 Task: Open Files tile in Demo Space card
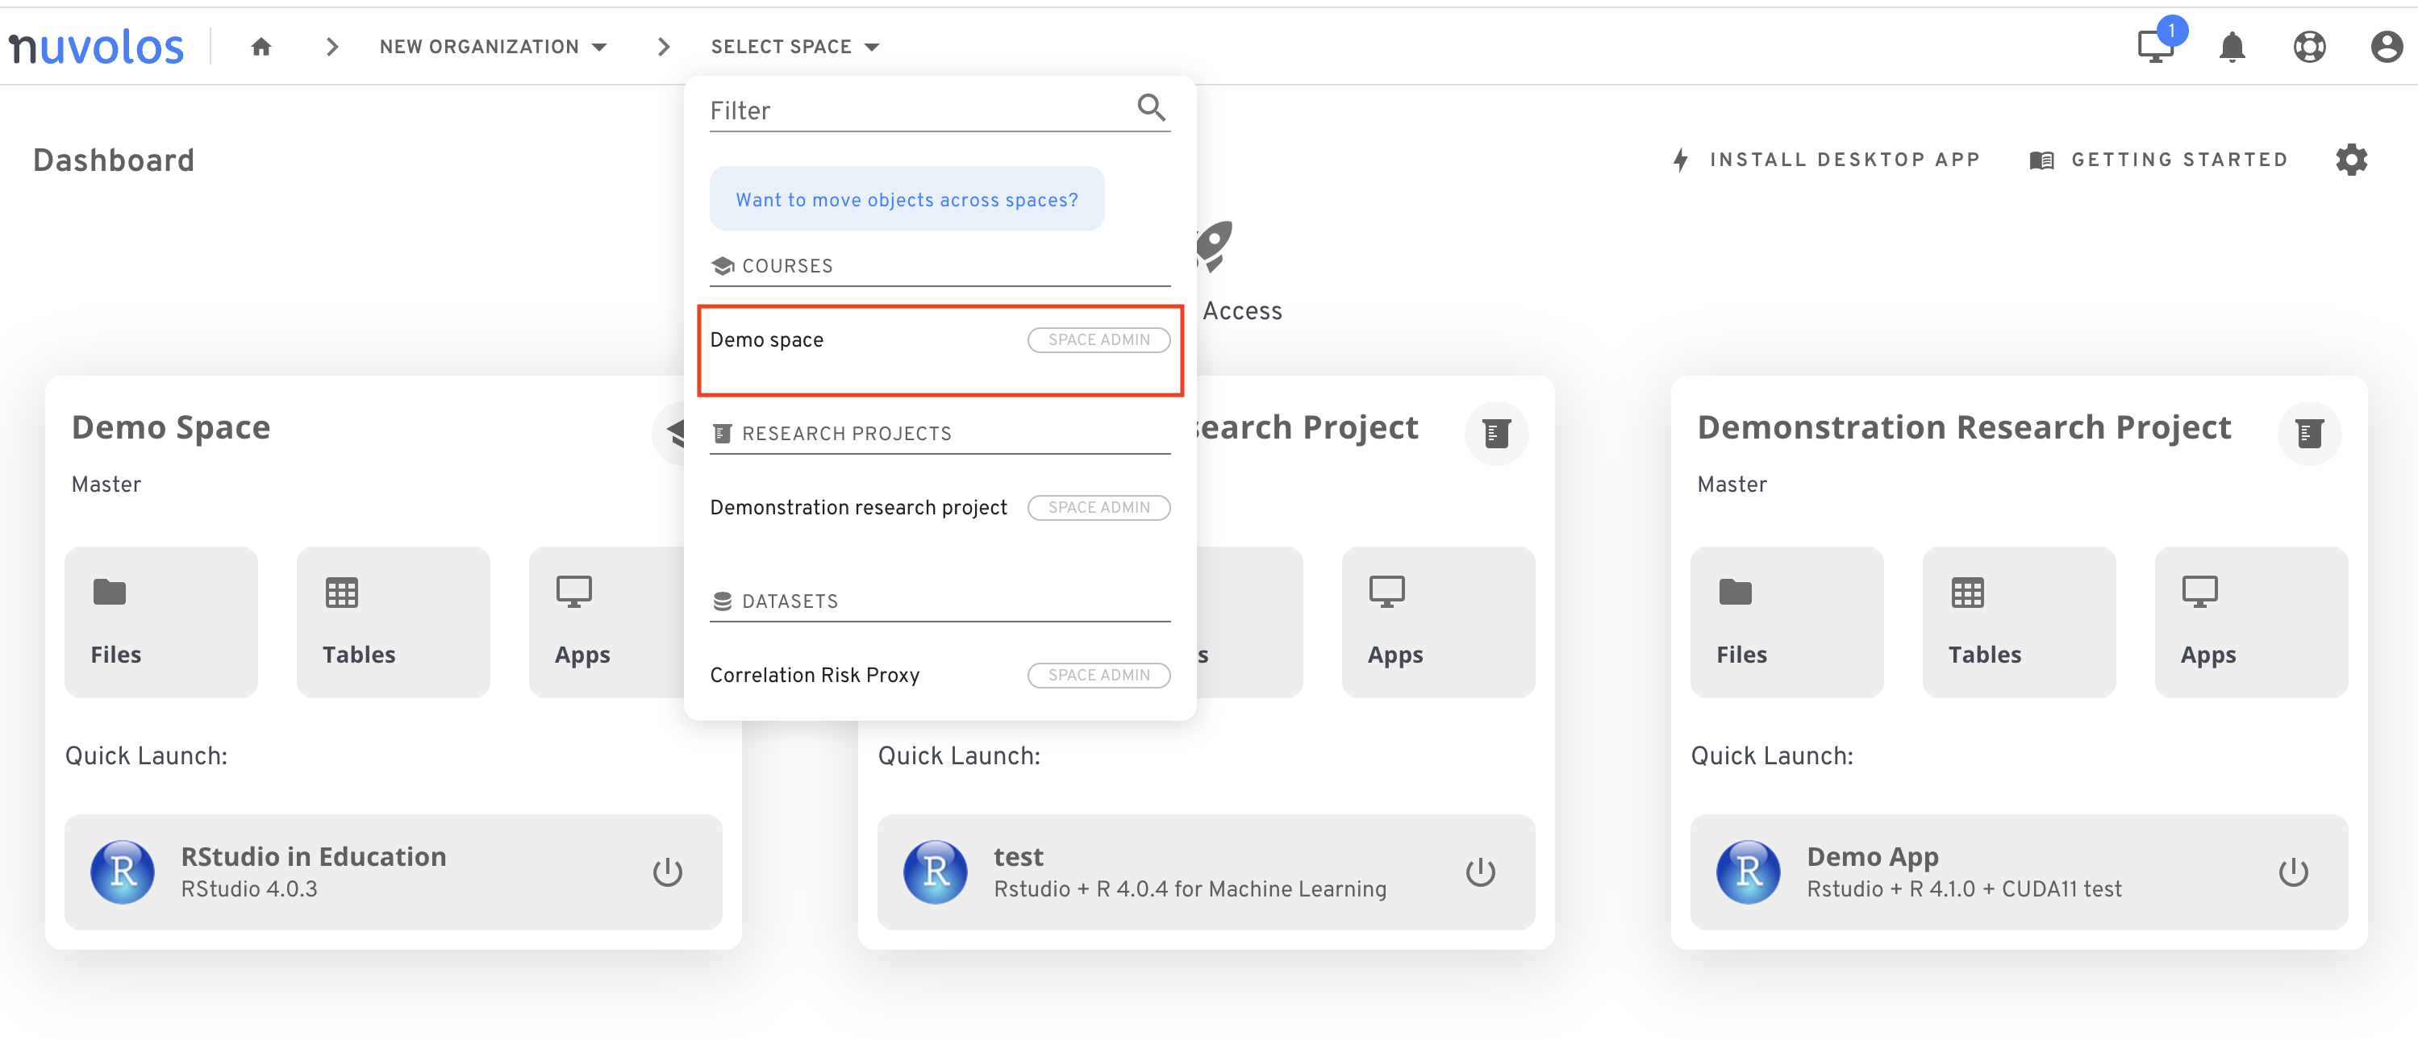[x=161, y=622]
